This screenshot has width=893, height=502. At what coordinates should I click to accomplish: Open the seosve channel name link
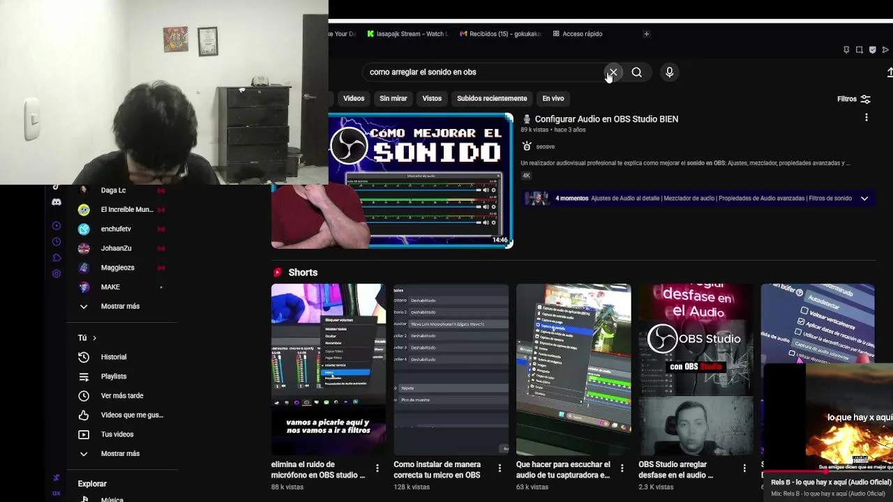pyautogui.click(x=546, y=146)
